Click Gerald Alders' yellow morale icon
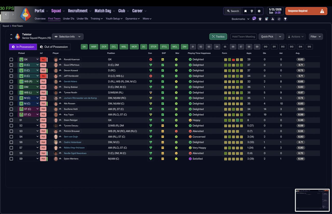The height and width of the screenshot is (214, 332). coord(176,82)
